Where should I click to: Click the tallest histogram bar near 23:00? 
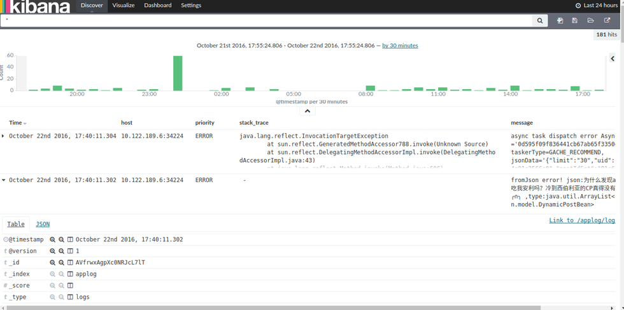click(x=178, y=73)
